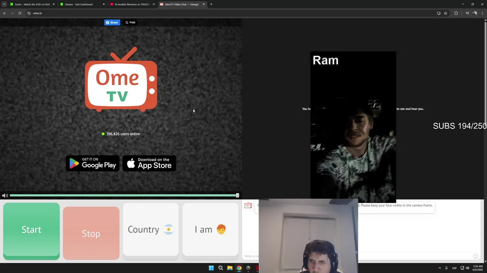This screenshot has height=273, width=487.
Task: Click the face-visible notice message
Action: tap(396, 206)
